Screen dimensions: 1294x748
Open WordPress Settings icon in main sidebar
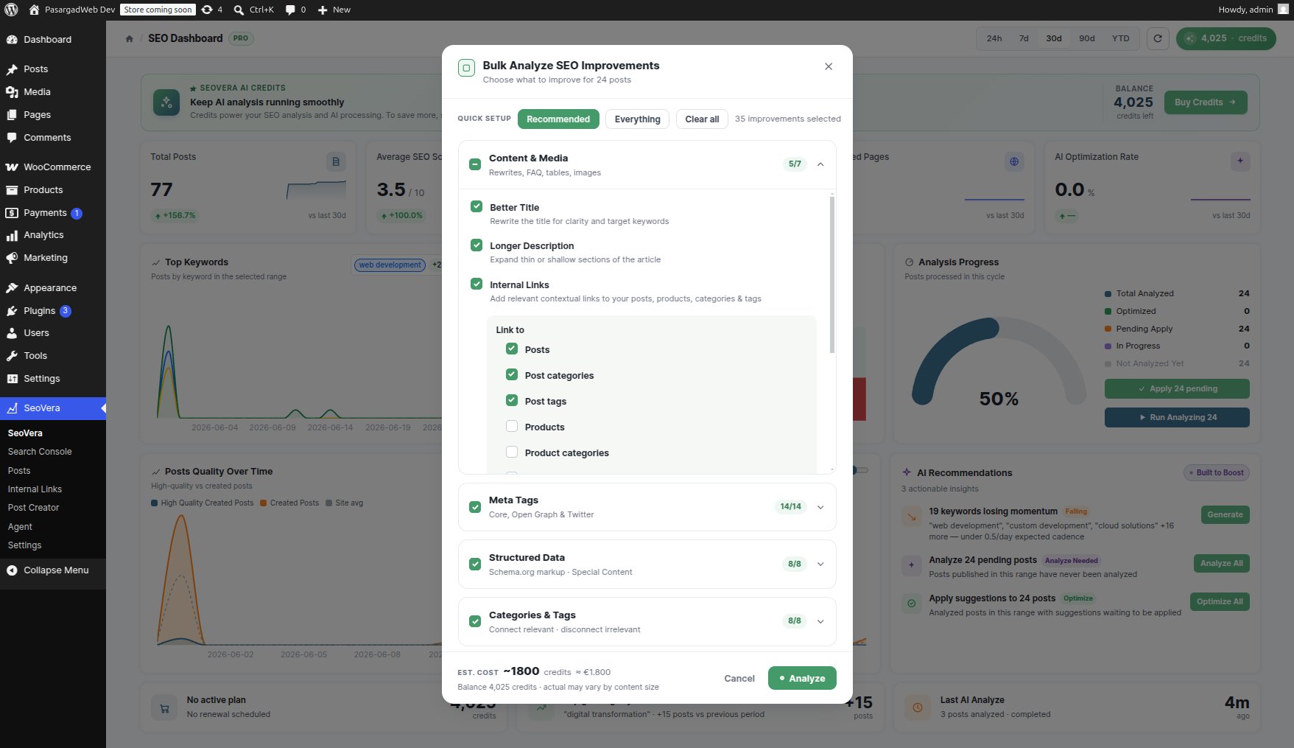[x=12, y=379]
